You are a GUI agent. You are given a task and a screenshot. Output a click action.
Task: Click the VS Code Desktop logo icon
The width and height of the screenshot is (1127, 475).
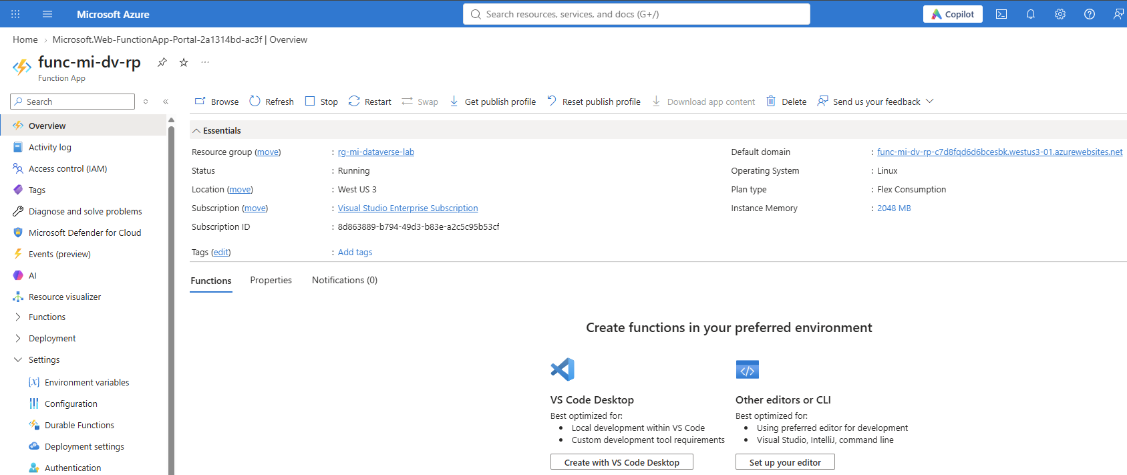(x=562, y=369)
